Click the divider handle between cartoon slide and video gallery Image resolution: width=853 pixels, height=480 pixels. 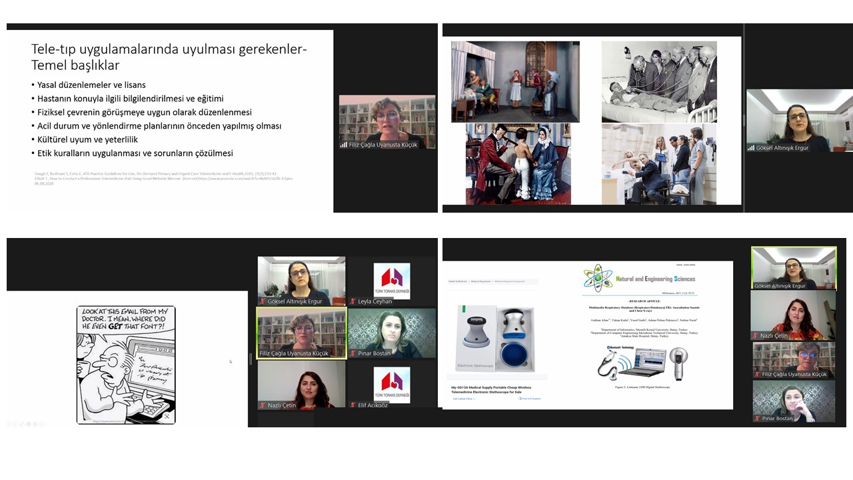pos(251,359)
